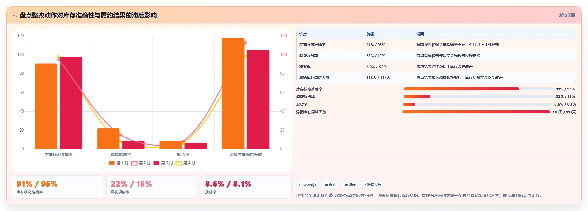Click the orange bar for 调拨超时率

108,139
